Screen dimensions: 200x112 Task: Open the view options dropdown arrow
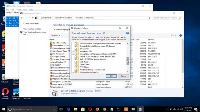click(x=176, y=35)
